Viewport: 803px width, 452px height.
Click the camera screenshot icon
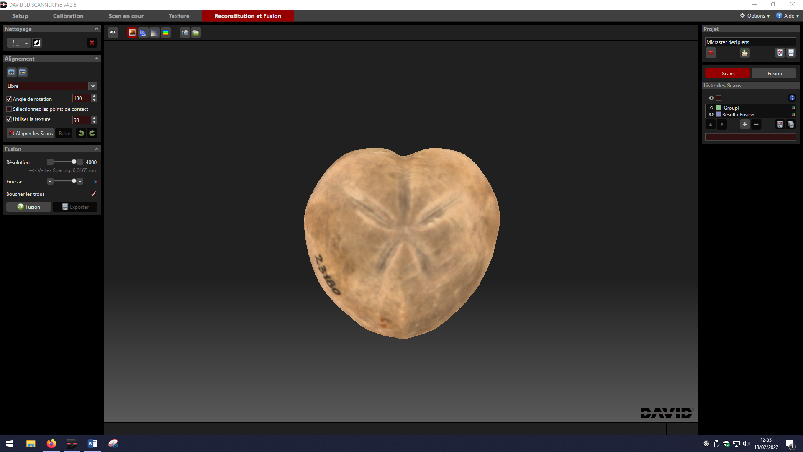185,33
